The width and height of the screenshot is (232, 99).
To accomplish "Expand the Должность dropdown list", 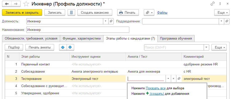I will 105,21.
